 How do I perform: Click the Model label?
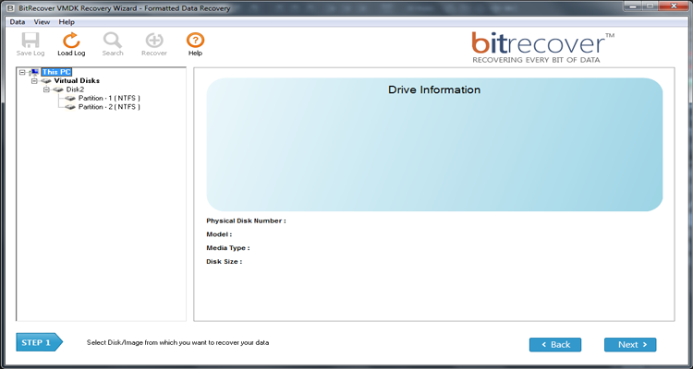coord(219,234)
